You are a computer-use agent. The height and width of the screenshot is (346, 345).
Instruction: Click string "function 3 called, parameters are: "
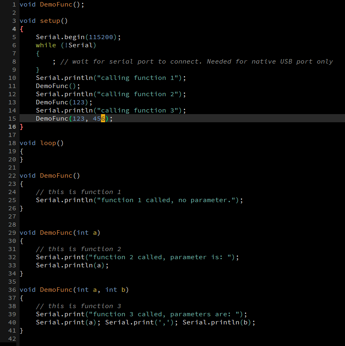point(164,315)
